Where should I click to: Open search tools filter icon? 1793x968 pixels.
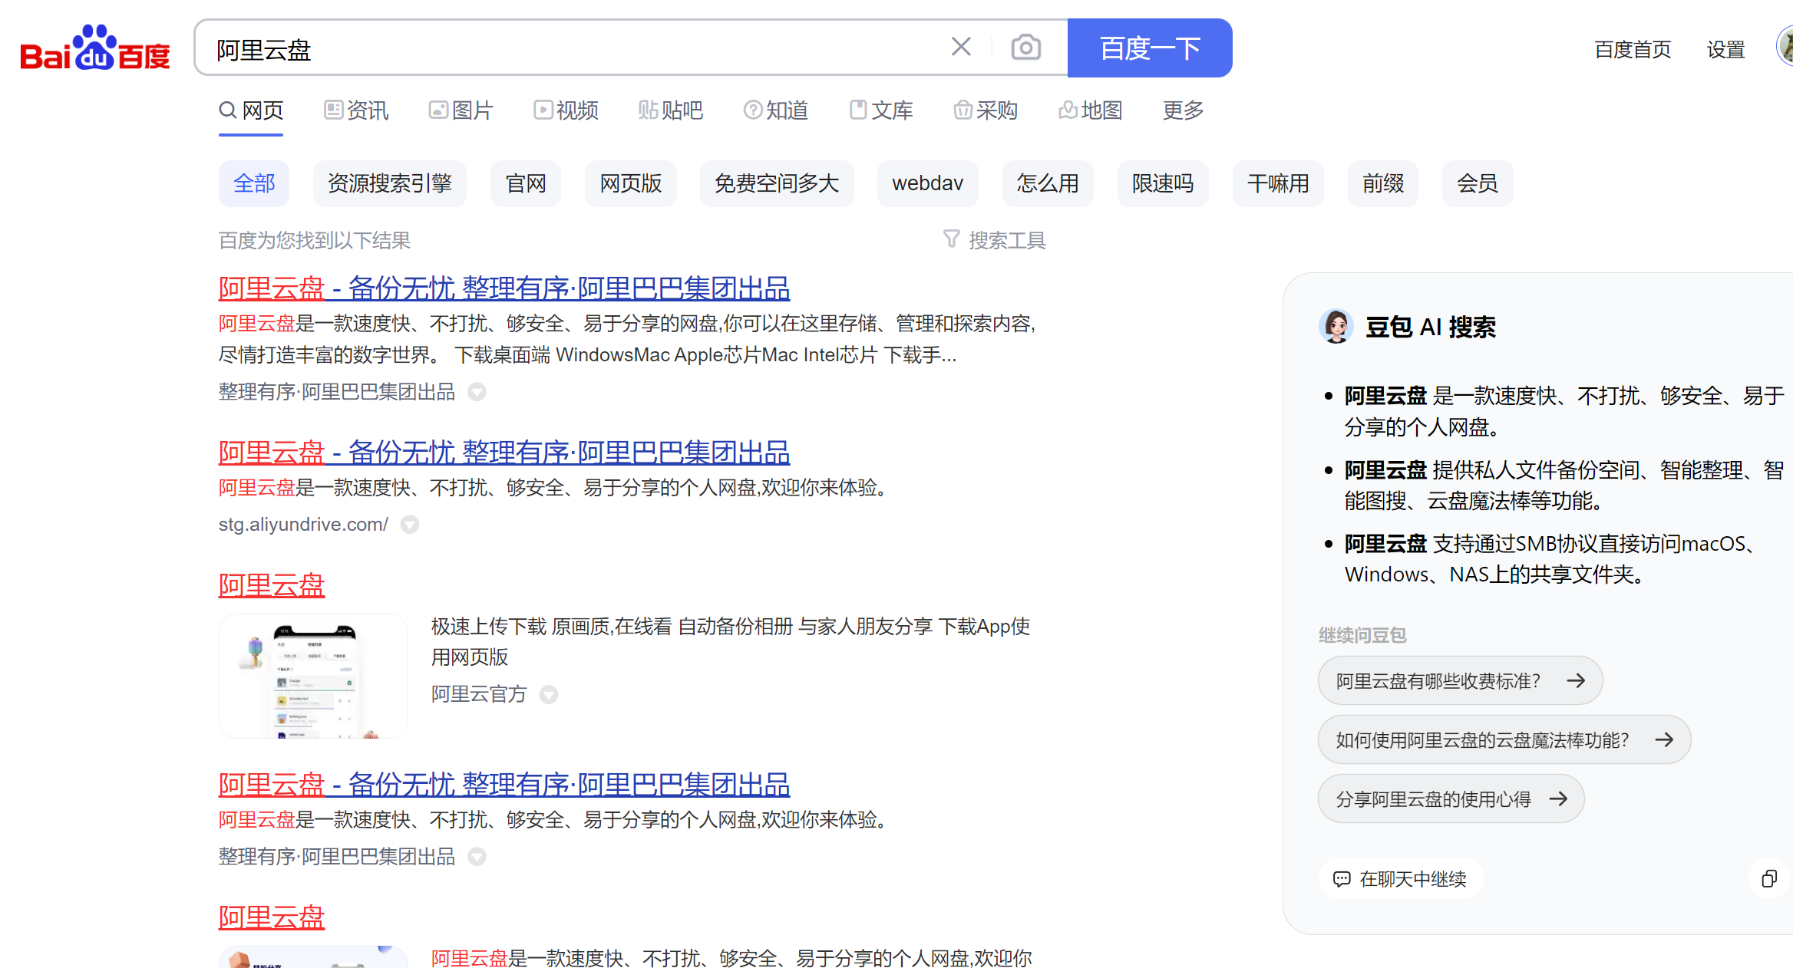point(951,239)
